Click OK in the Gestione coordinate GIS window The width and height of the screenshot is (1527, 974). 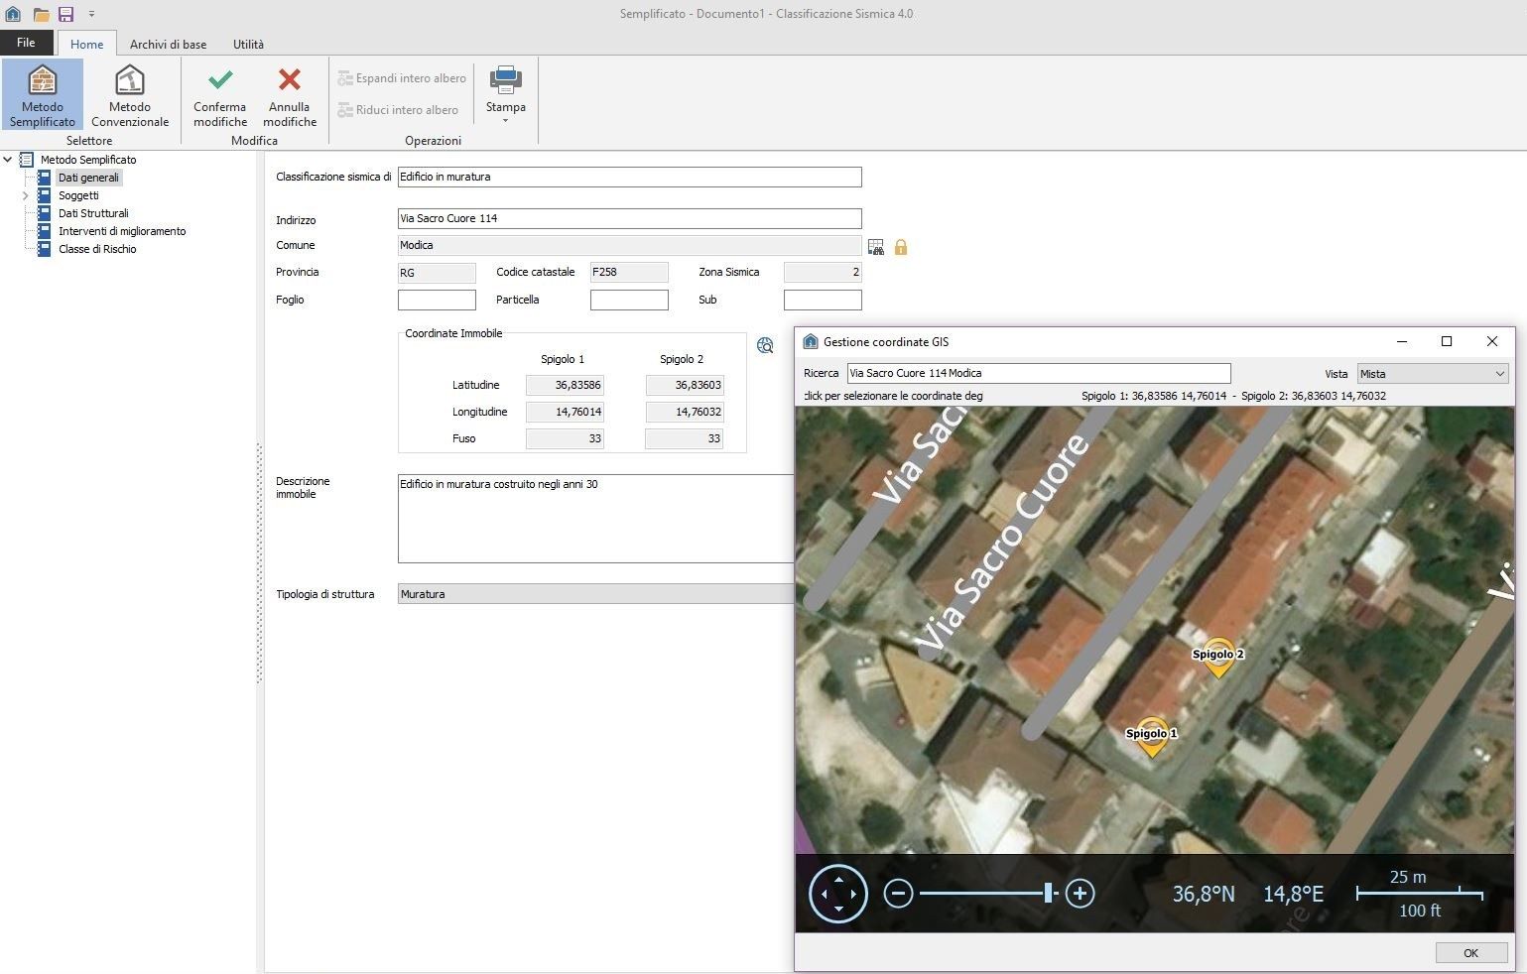click(1470, 952)
